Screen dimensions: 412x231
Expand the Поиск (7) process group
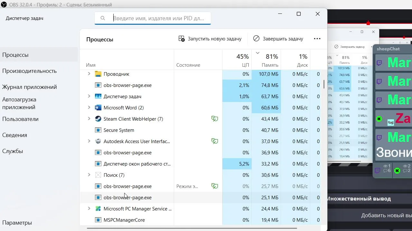coord(89,175)
